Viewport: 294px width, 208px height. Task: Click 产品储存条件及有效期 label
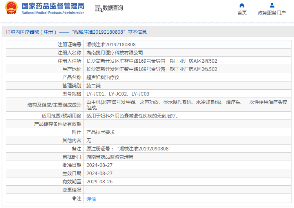[x=58, y=124]
